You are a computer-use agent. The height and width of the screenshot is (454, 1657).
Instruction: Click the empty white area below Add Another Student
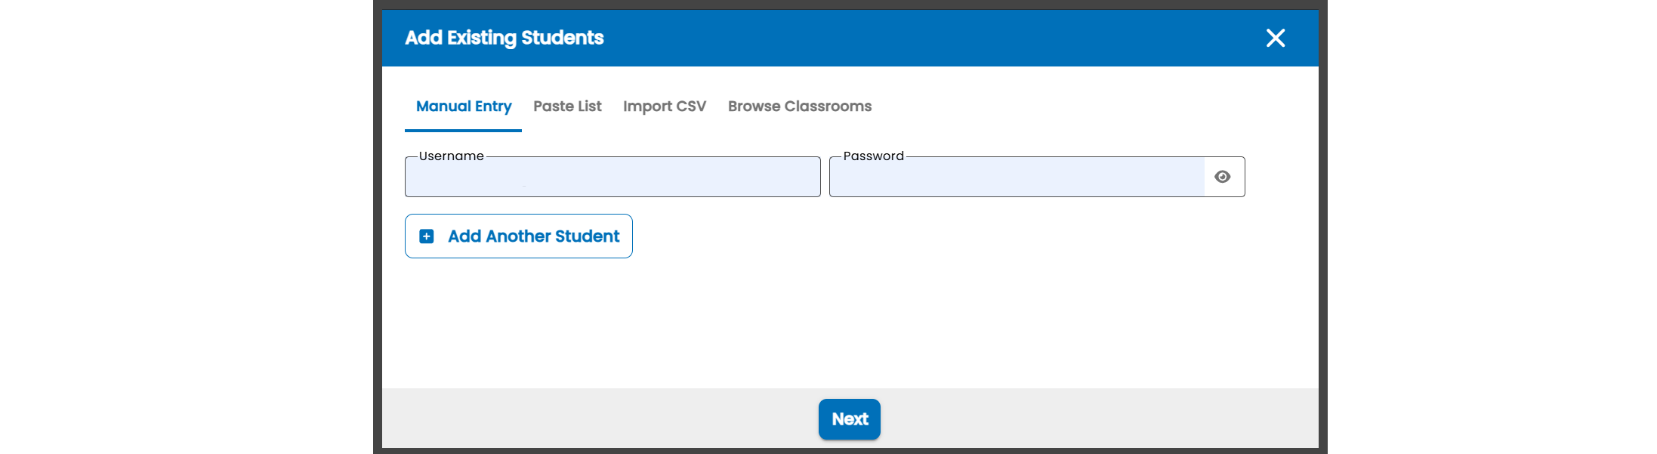[x=850, y=325]
